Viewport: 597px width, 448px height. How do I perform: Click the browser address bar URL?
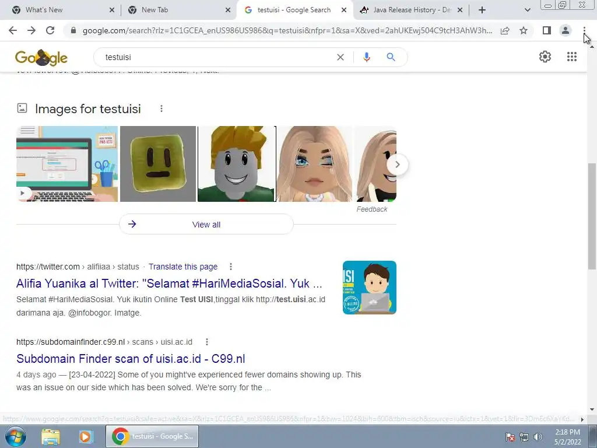coord(287,30)
